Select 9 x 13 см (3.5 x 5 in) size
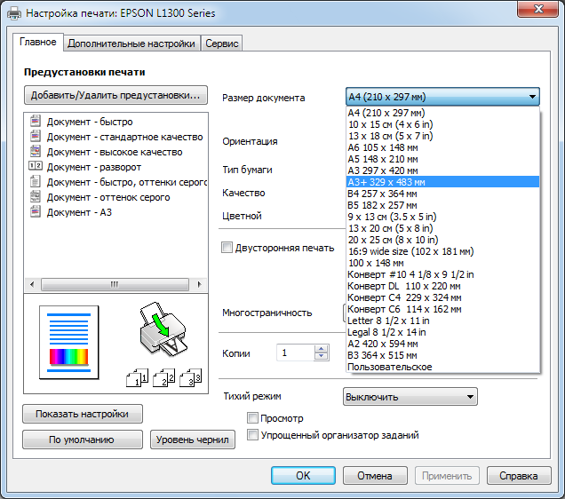The height and width of the screenshot is (499, 565). coord(442,217)
